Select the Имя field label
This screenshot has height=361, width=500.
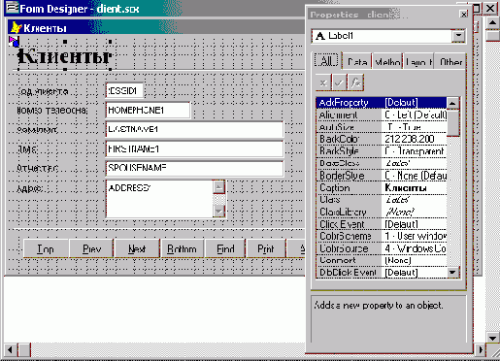click(27, 149)
